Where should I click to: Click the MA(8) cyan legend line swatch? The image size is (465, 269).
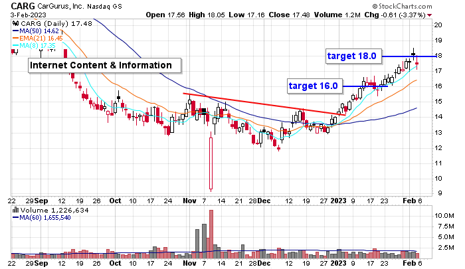[16, 46]
